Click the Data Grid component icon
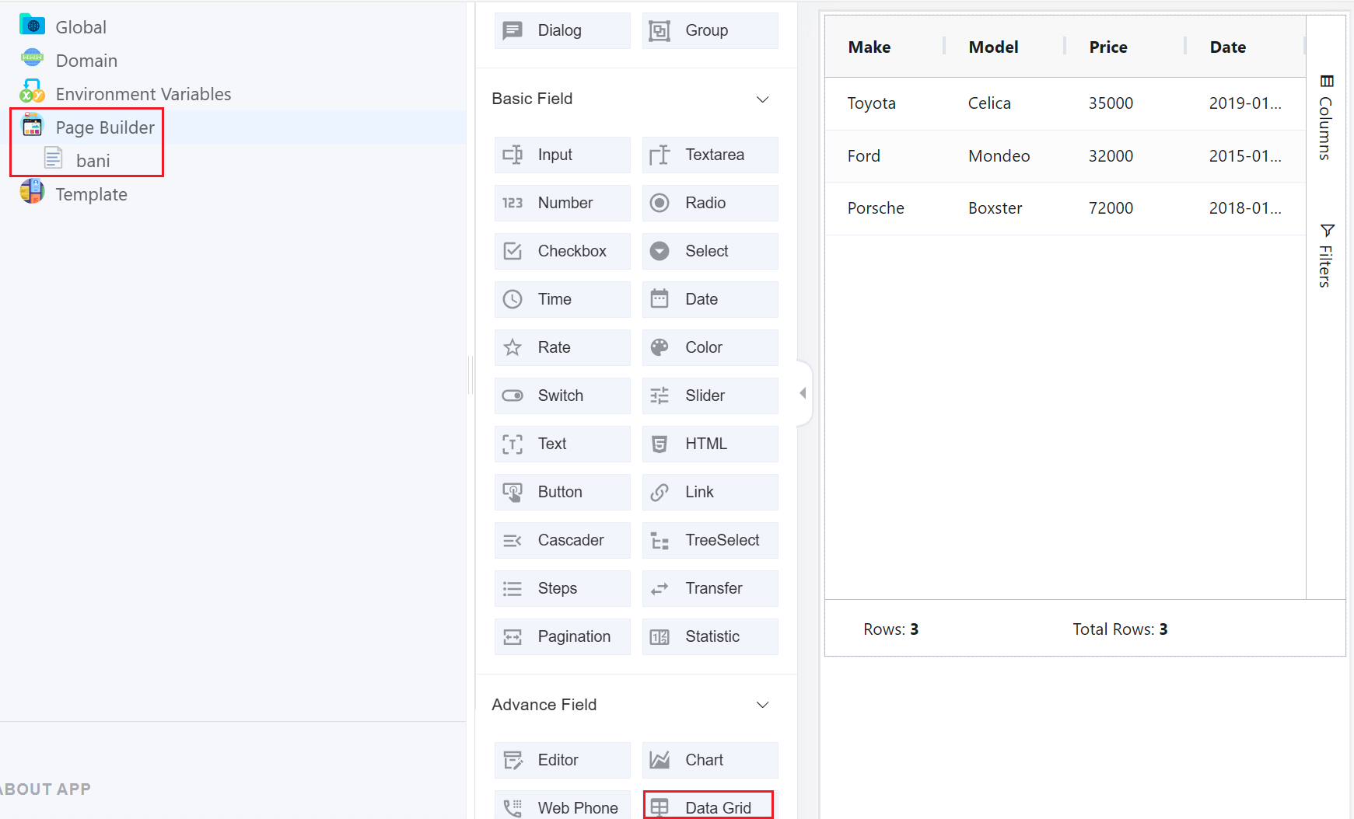1354x819 pixels. 660,807
